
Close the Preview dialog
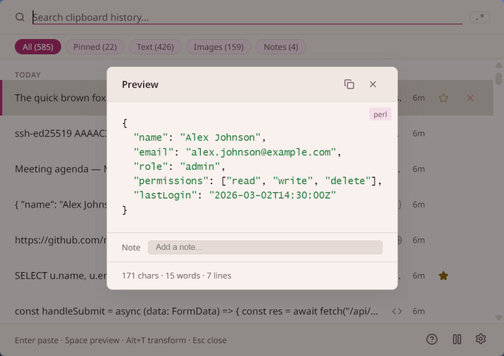373,85
